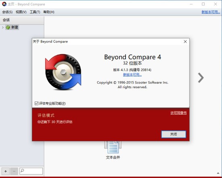Click the app icon in title bar
Screen dimensions: 222x178
pyautogui.click(x=4, y=4)
